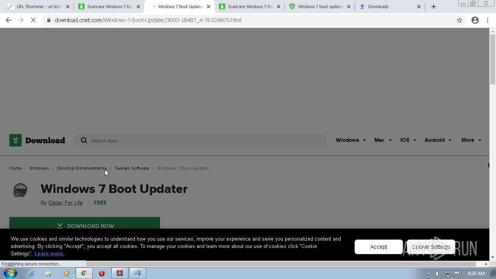This screenshot has width=496, height=279.
Task: Open the Windows breadcrumb link
Action: [39, 168]
